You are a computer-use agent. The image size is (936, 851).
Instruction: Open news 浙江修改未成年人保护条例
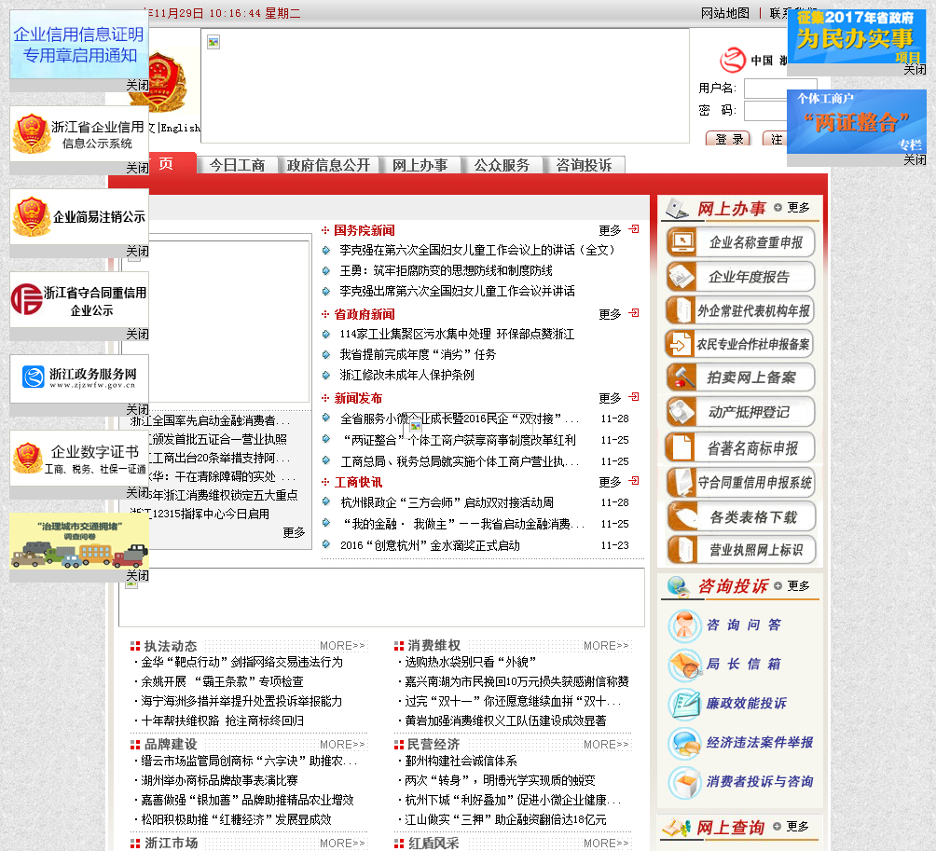pos(406,375)
